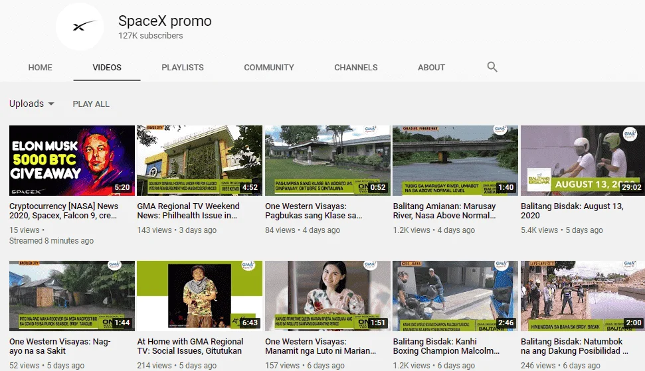The height and width of the screenshot is (371, 645).
Task: Click the GMA Regional TV Weekend News title
Action: (x=189, y=211)
